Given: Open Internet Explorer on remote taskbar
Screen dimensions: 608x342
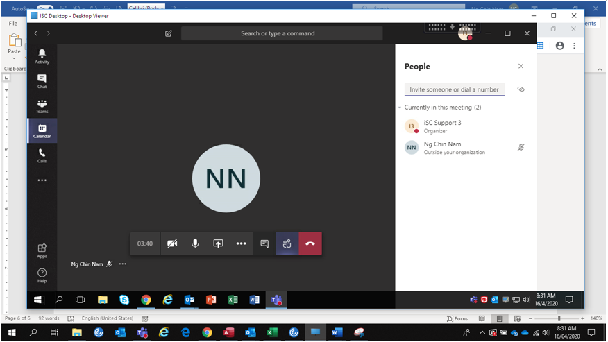Looking at the screenshot, I should (167, 300).
